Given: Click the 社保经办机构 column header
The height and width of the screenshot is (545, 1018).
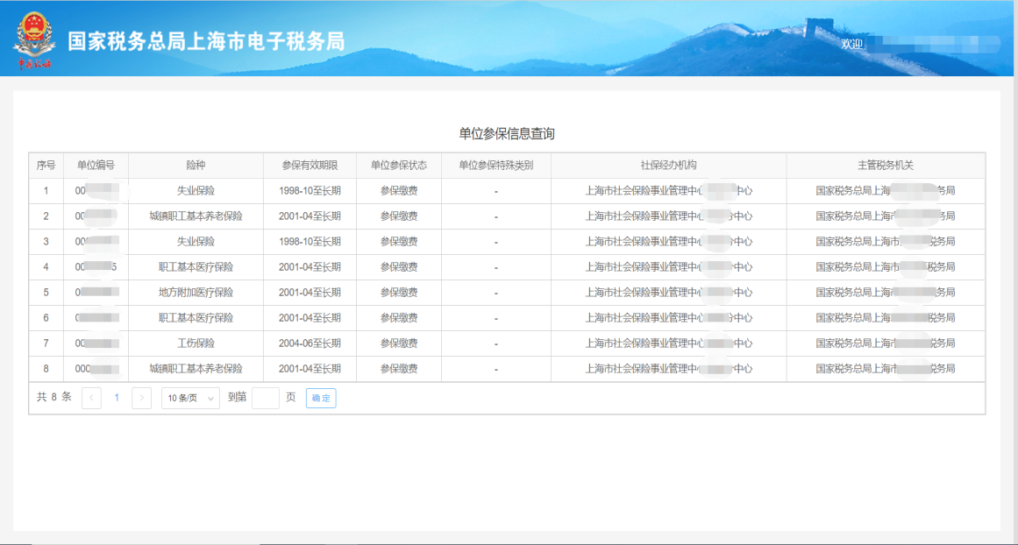Looking at the screenshot, I should point(668,166).
